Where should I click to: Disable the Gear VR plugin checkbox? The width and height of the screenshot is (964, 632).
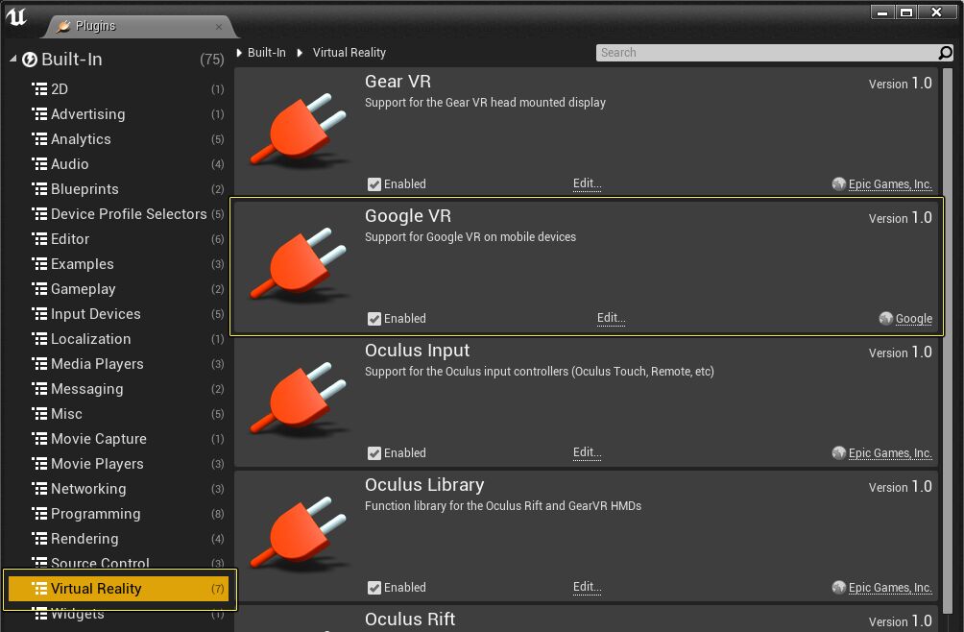click(x=374, y=184)
